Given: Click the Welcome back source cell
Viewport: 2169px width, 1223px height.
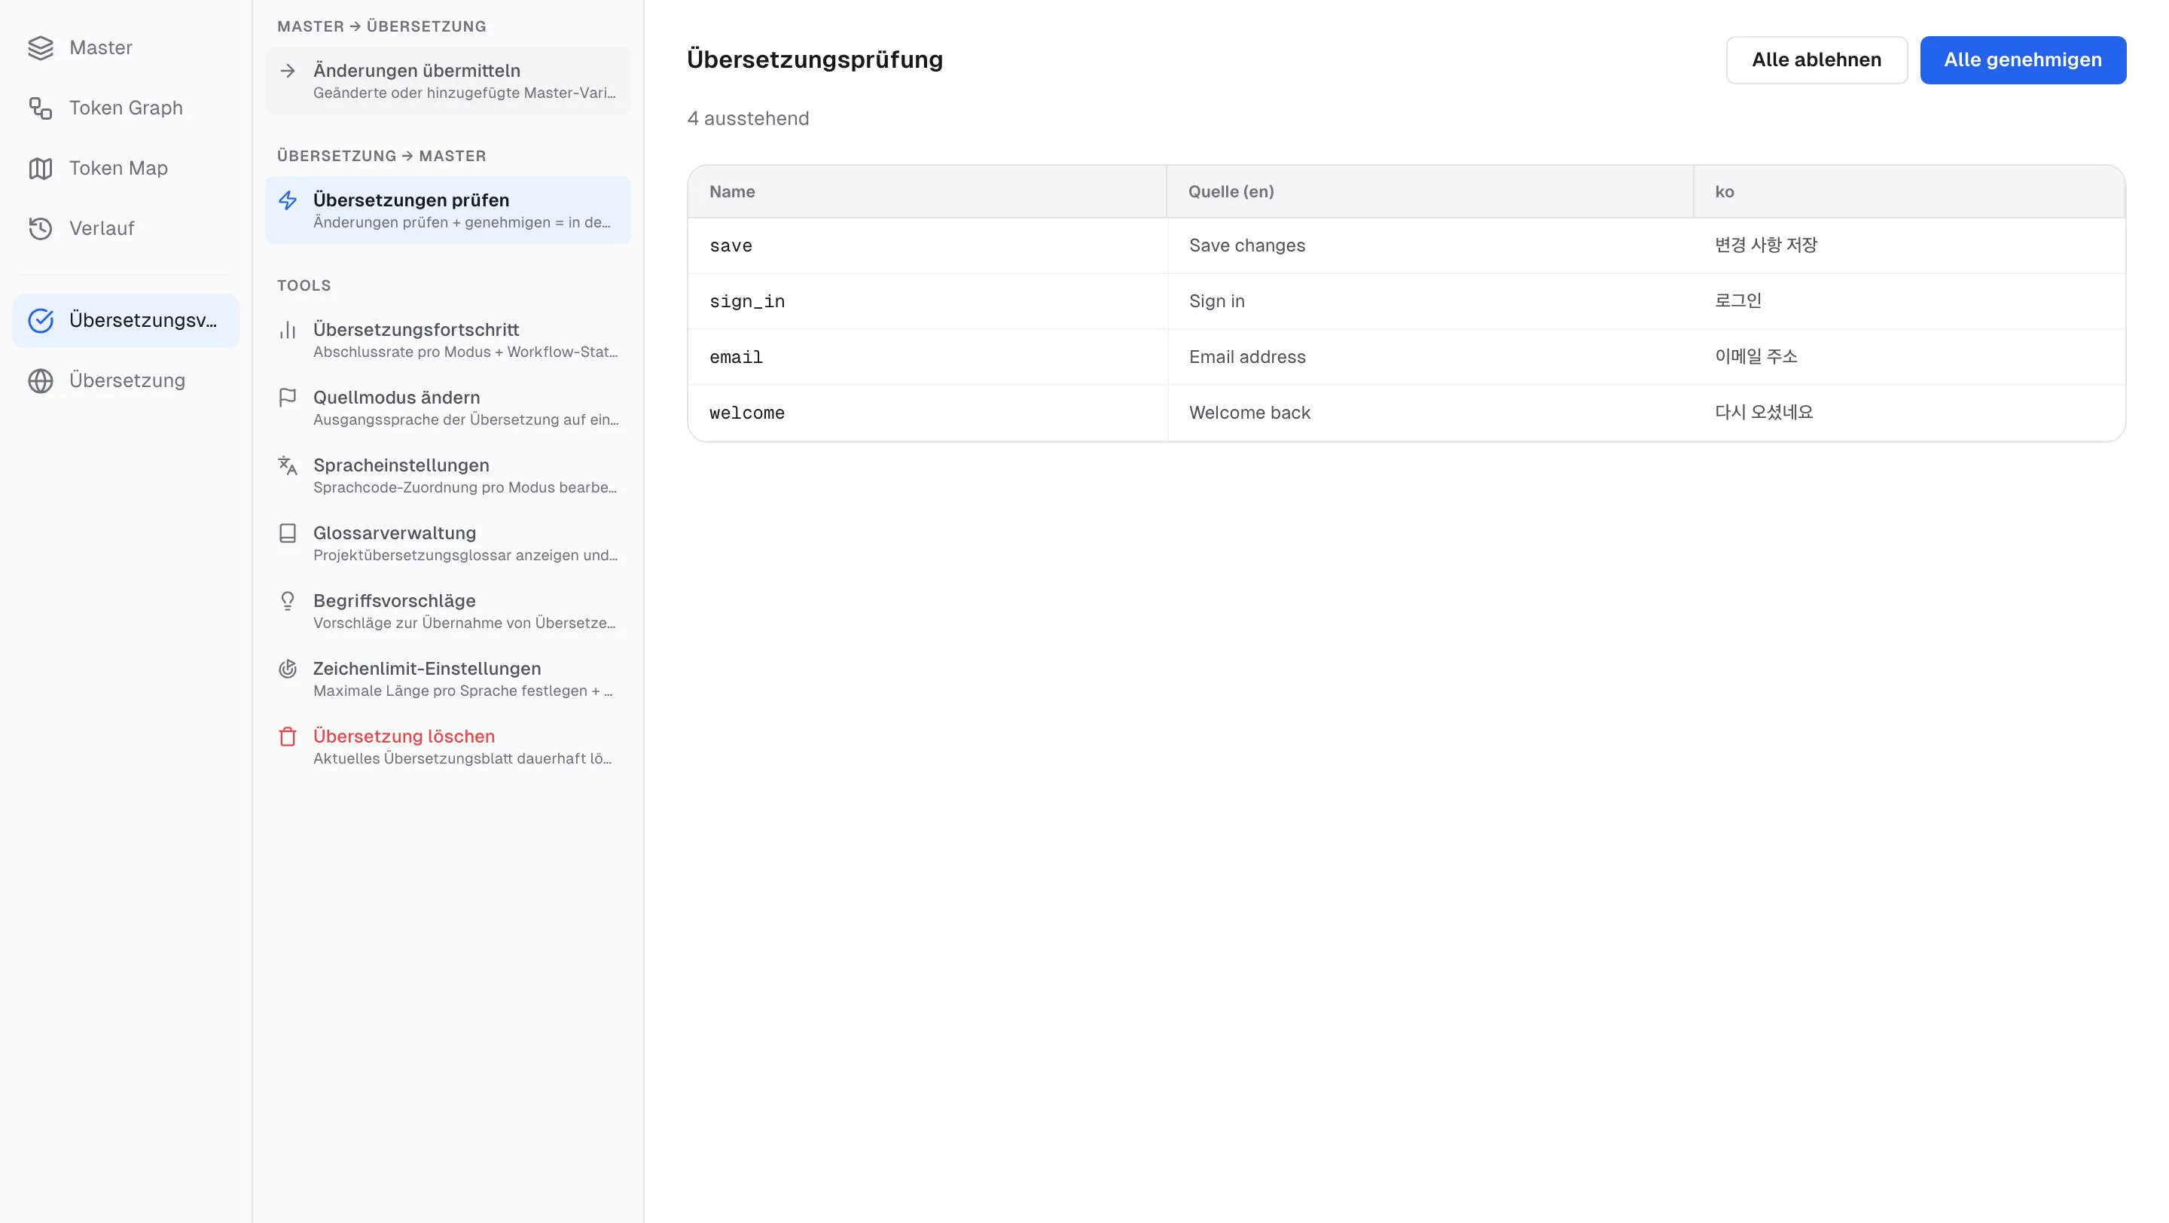Looking at the screenshot, I should pyautogui.click(x=1429, y=413).
